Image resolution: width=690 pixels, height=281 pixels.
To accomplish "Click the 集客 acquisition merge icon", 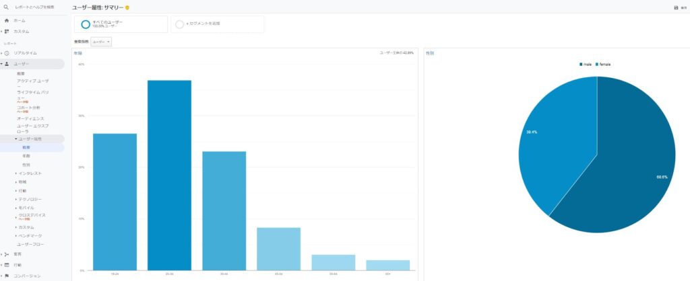I will click(7, 254).
